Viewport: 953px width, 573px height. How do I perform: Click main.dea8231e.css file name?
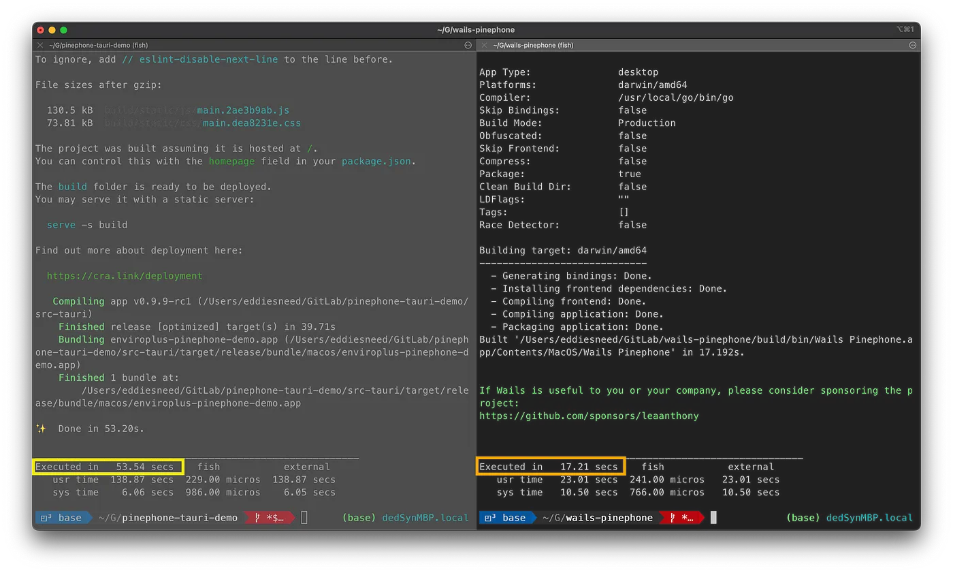(x=252, y=123)
